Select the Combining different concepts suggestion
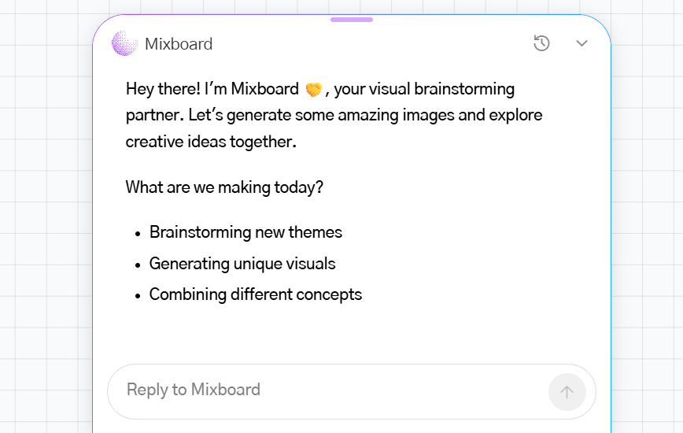Image resolution: width=683 pixels, height=433 pixels. (x=256, y=294)
